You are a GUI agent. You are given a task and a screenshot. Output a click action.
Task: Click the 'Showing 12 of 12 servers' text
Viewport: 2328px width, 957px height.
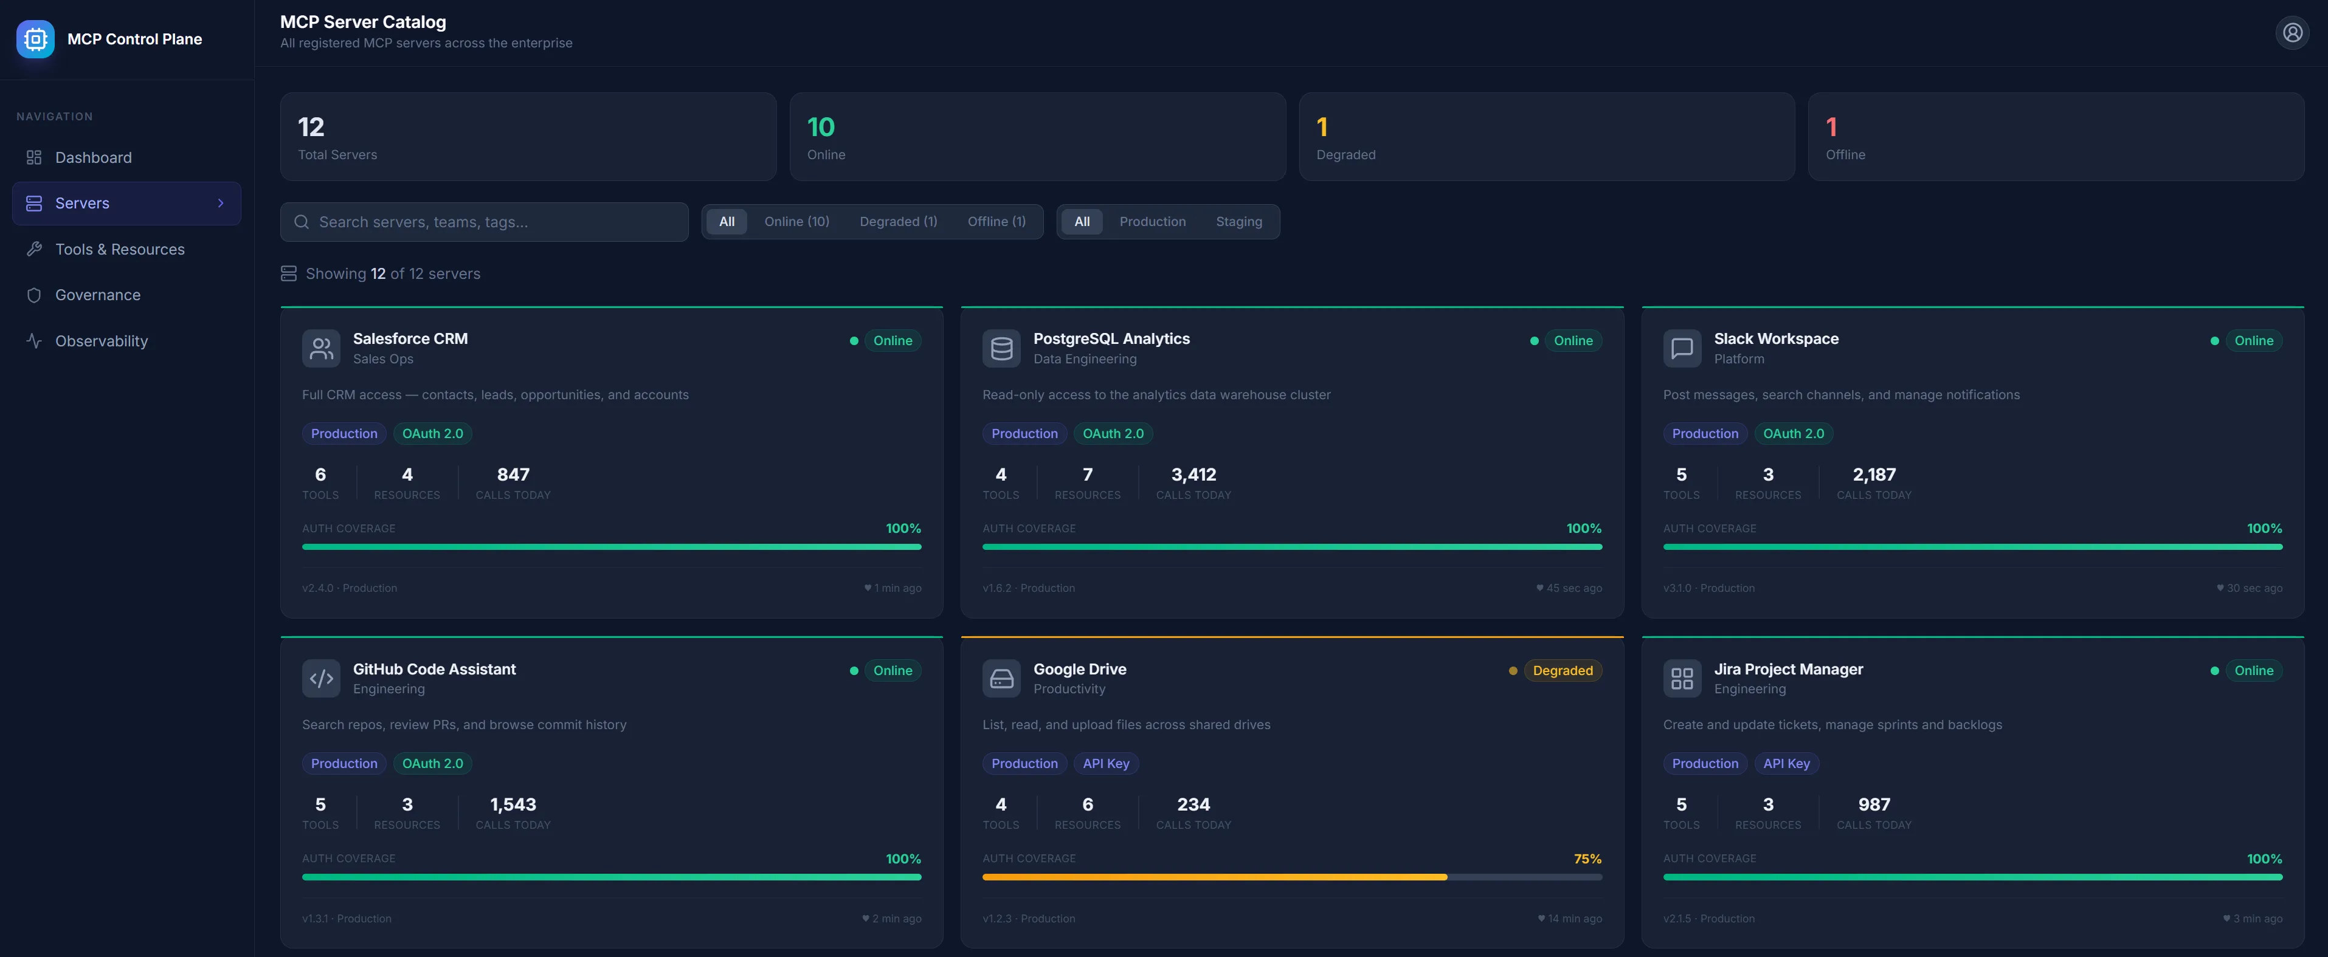click(393, 273)
